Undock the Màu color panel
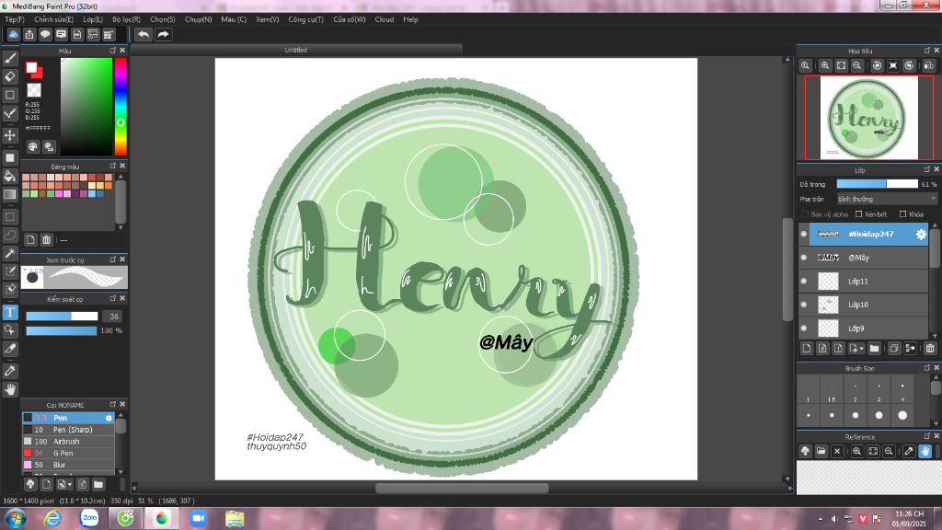 (x=113, y=51)
